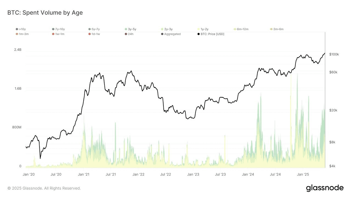Viewport: 351px width, 197px height.
Task: Enable the 5y-7y age band
Action: pyautogui.click(x=94, y=29)
